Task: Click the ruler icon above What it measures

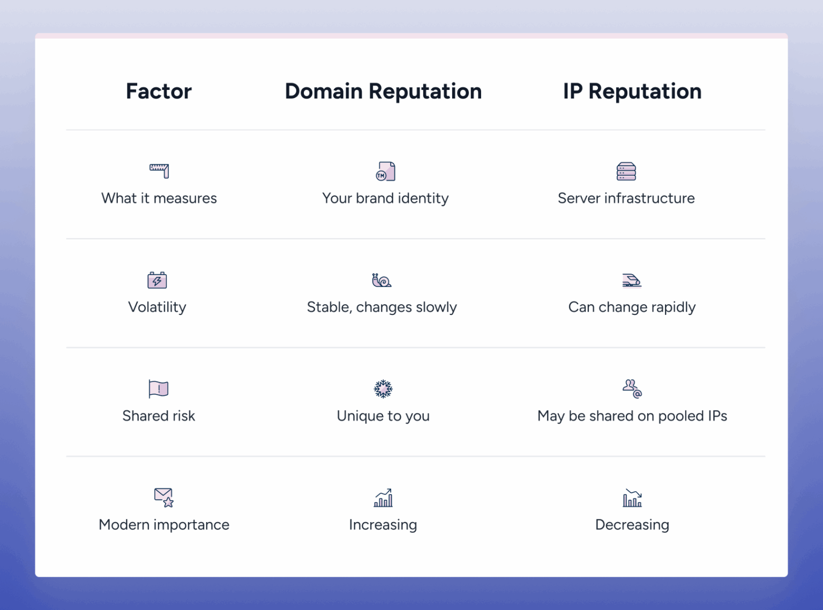Action: coord(159,171)
